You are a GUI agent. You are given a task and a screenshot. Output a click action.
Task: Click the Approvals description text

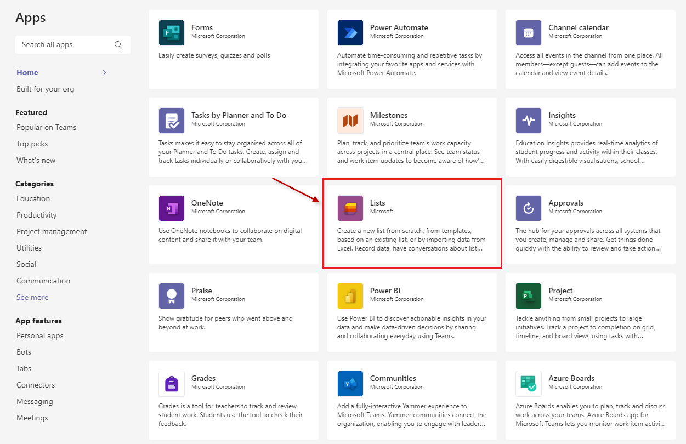[588, 240]
